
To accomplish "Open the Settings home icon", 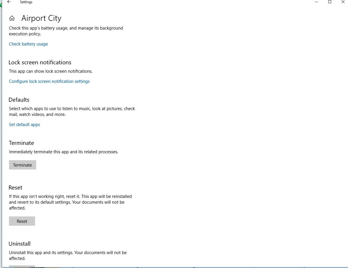I will 12,18.
